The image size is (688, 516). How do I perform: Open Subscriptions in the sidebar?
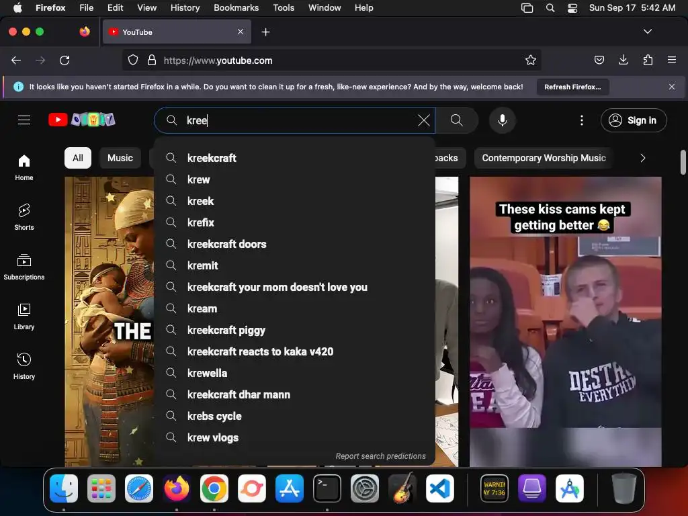24,267
